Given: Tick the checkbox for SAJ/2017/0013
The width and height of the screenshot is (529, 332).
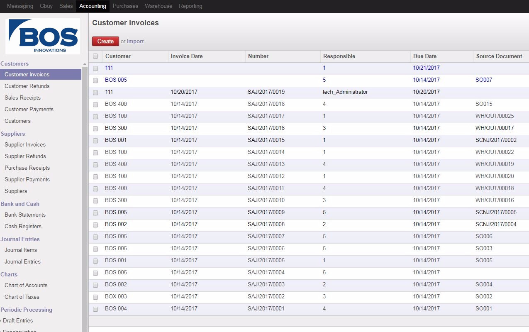Looking at the screenshot, I should [95, 164].
